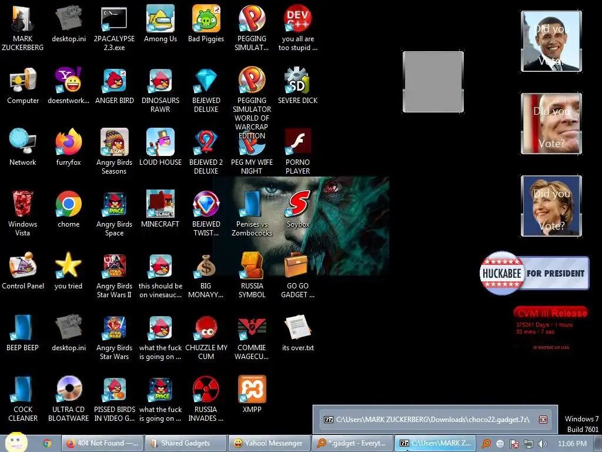Switch to the *.gadget - Everything window
This screenshot has width=602, height=452.
click(x=352, y=443)
